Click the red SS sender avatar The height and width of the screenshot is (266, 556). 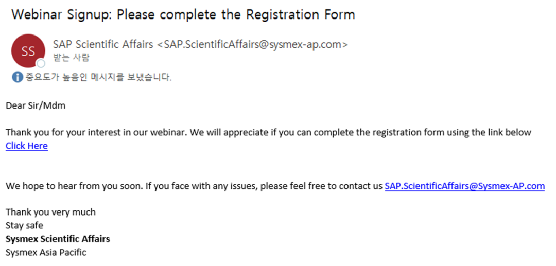point(28,51)
